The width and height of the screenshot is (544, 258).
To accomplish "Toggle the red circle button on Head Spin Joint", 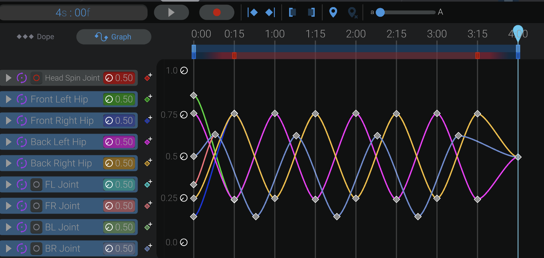I will [x=36, y=78].
